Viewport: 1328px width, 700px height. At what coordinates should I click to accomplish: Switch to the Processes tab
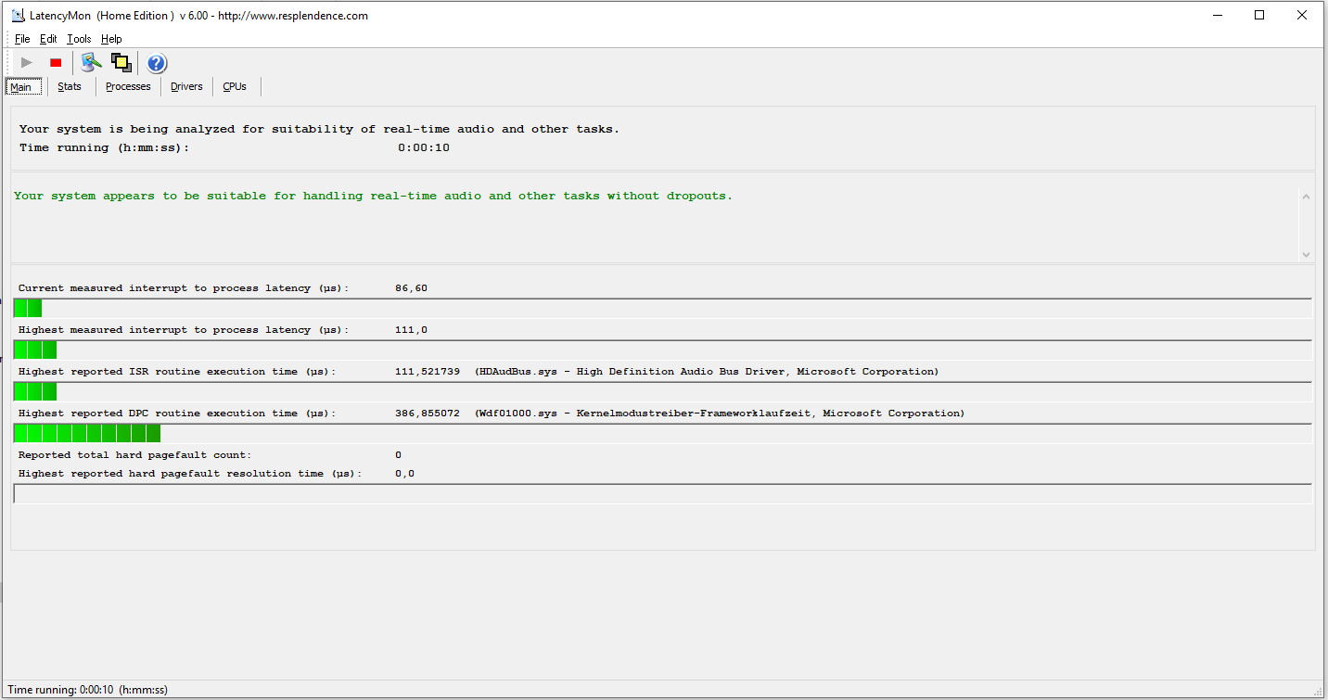[x=128, y=86]
